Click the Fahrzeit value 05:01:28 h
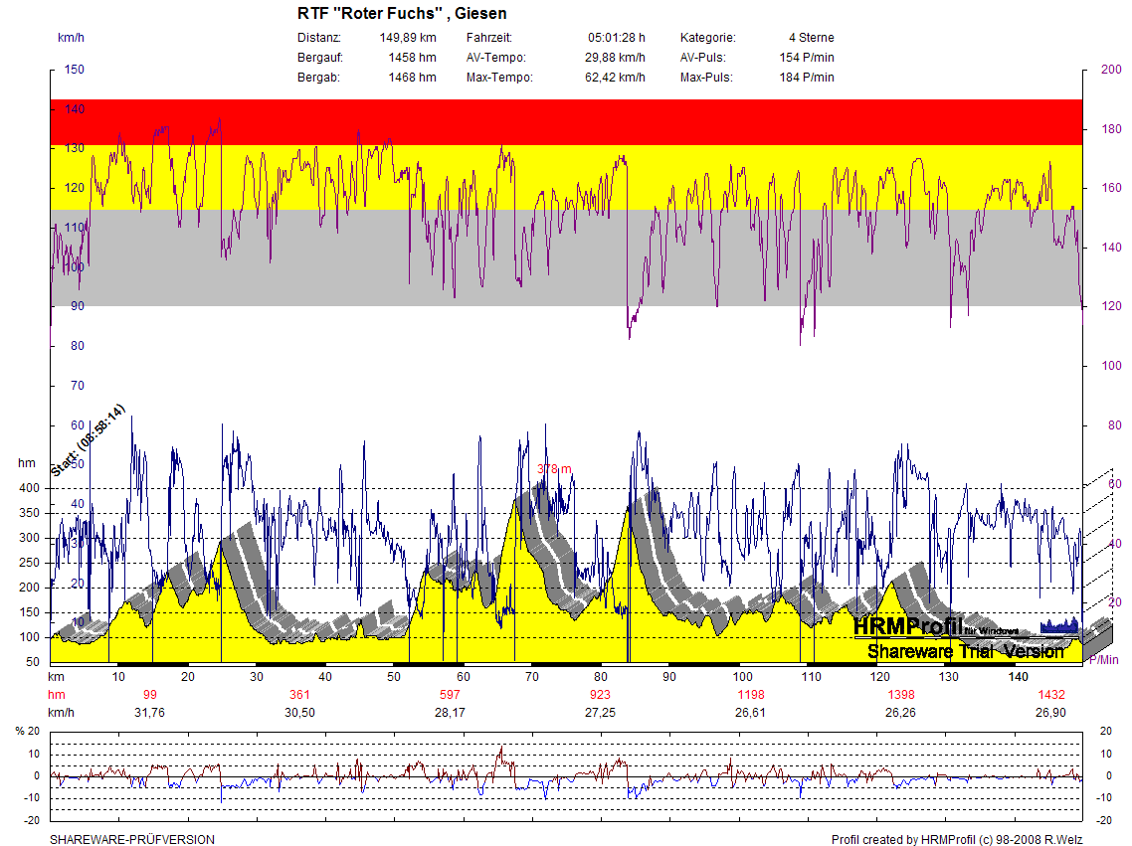The width and height of the screenshot is (1132, 846). 616,38
